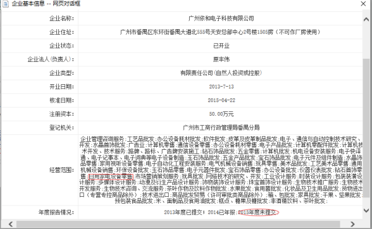Click the 企业状态 label
Screen dimensions: 372x229
coord(61,45)
